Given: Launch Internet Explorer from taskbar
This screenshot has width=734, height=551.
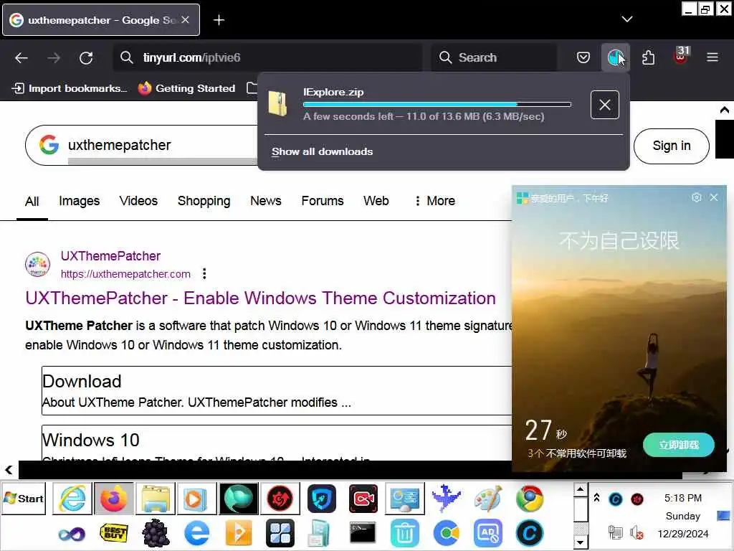Looking at the screenshot, I should [x=72, y=499].
